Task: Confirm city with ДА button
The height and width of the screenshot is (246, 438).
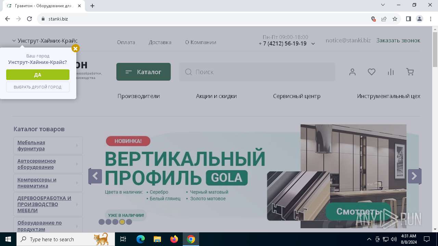Action: [38, 75]
